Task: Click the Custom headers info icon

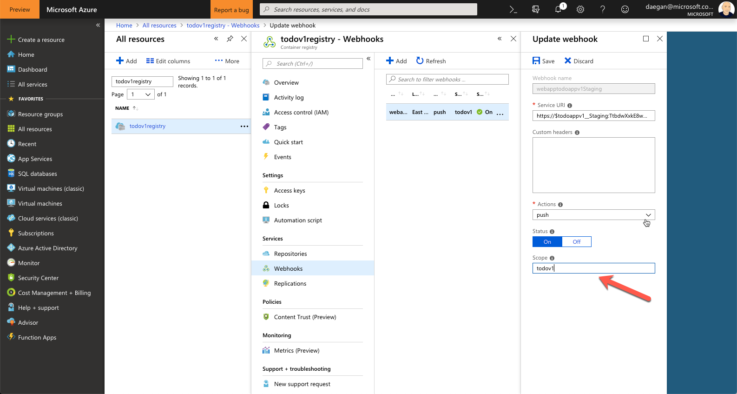Action: [x=577, y=133]
